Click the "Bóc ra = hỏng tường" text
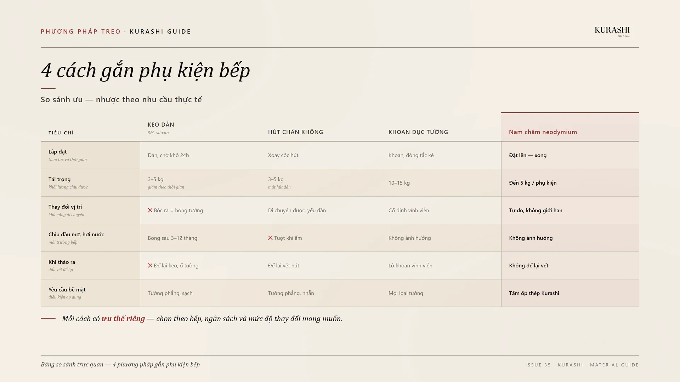The height and width of the screenshot is (382, 680). [178, 210]
